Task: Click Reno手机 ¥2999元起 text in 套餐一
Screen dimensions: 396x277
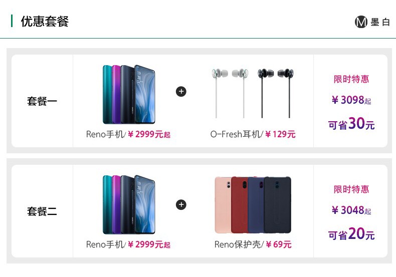Action: (x=128, y=134)
